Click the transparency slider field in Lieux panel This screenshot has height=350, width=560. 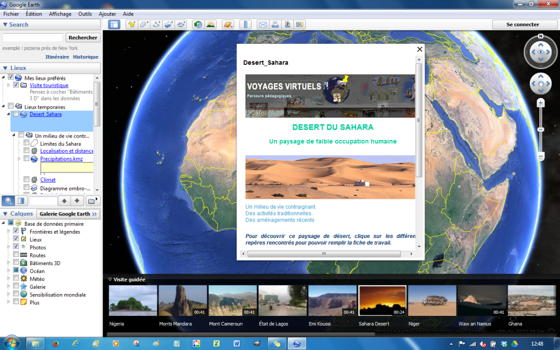pyautogui.click(x=43, y=201)
